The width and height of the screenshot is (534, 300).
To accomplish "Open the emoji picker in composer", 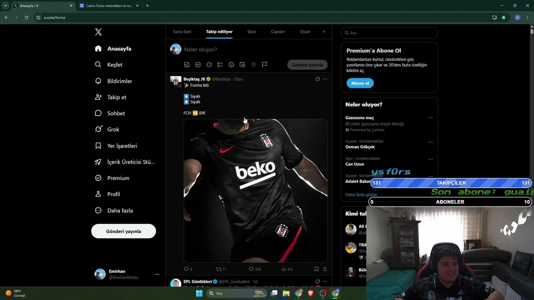I will pos(231,65).
